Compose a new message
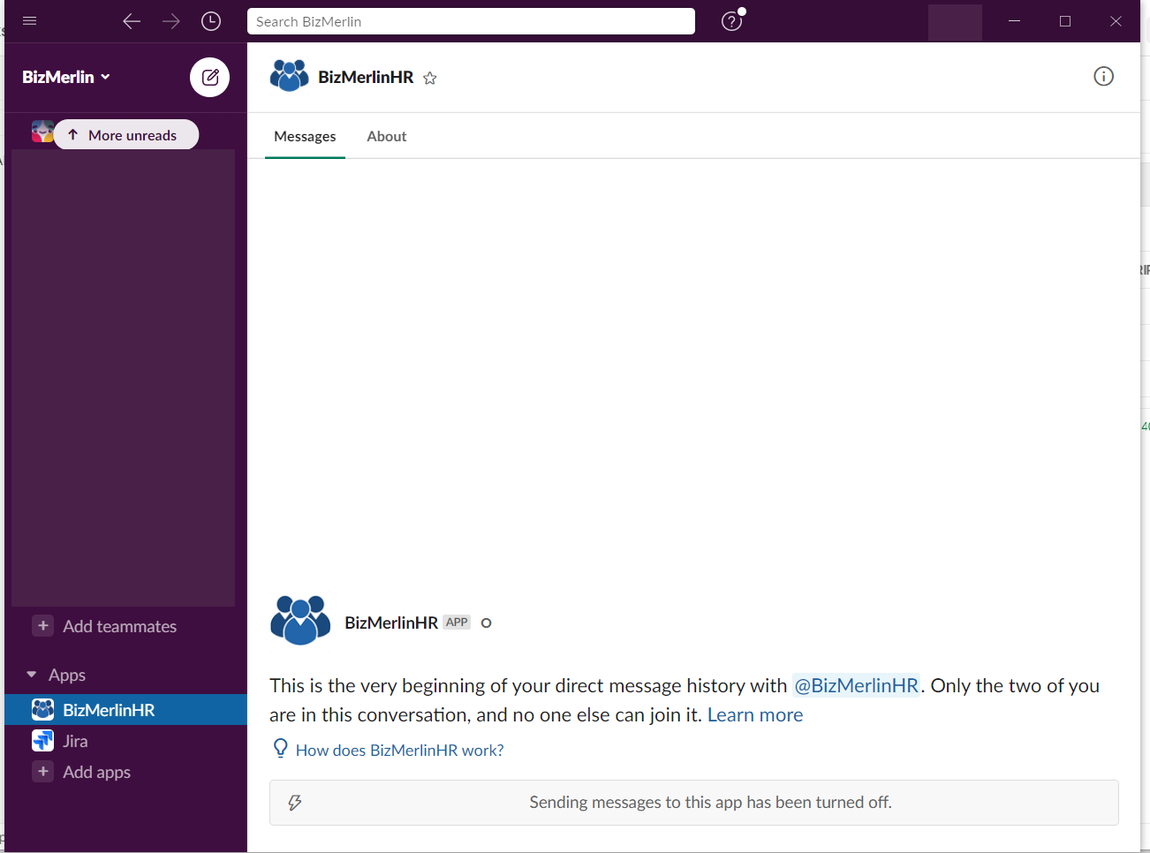This screenshot has width=1150, height=853. tap(209, 77)
